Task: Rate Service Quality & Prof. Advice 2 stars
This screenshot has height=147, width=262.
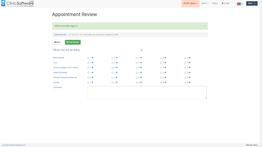Action: pos(112,68)
